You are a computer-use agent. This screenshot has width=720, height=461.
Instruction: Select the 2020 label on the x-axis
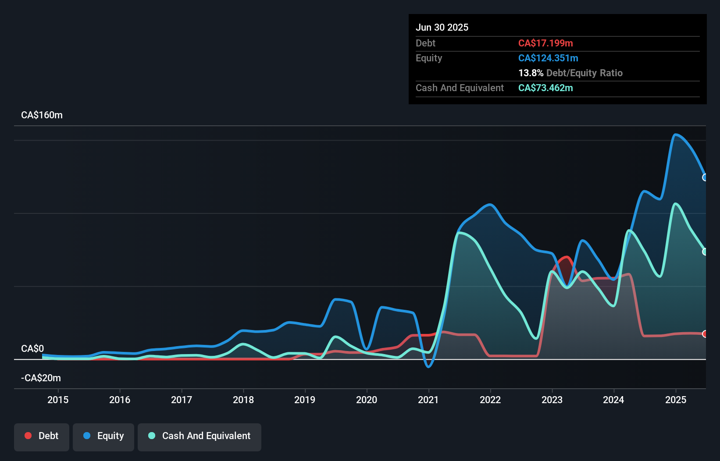click(x=367, y=400)
